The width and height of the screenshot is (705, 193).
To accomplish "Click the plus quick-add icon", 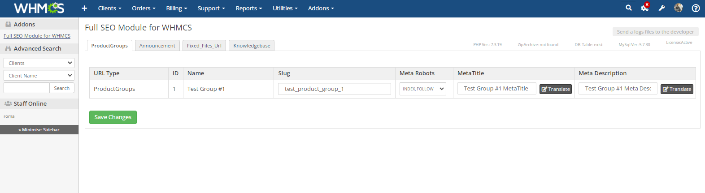I will [84, 8].
